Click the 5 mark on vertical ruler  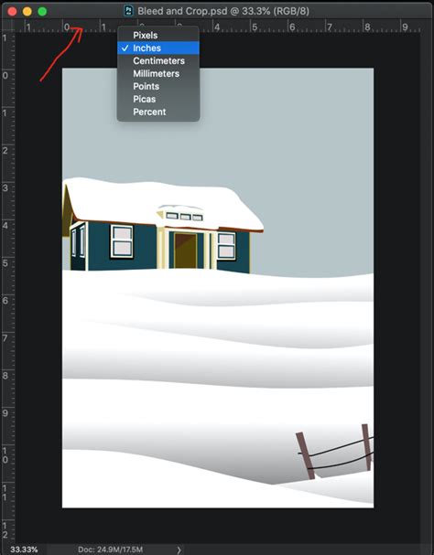pyautogui.click(x=5, y=263)
